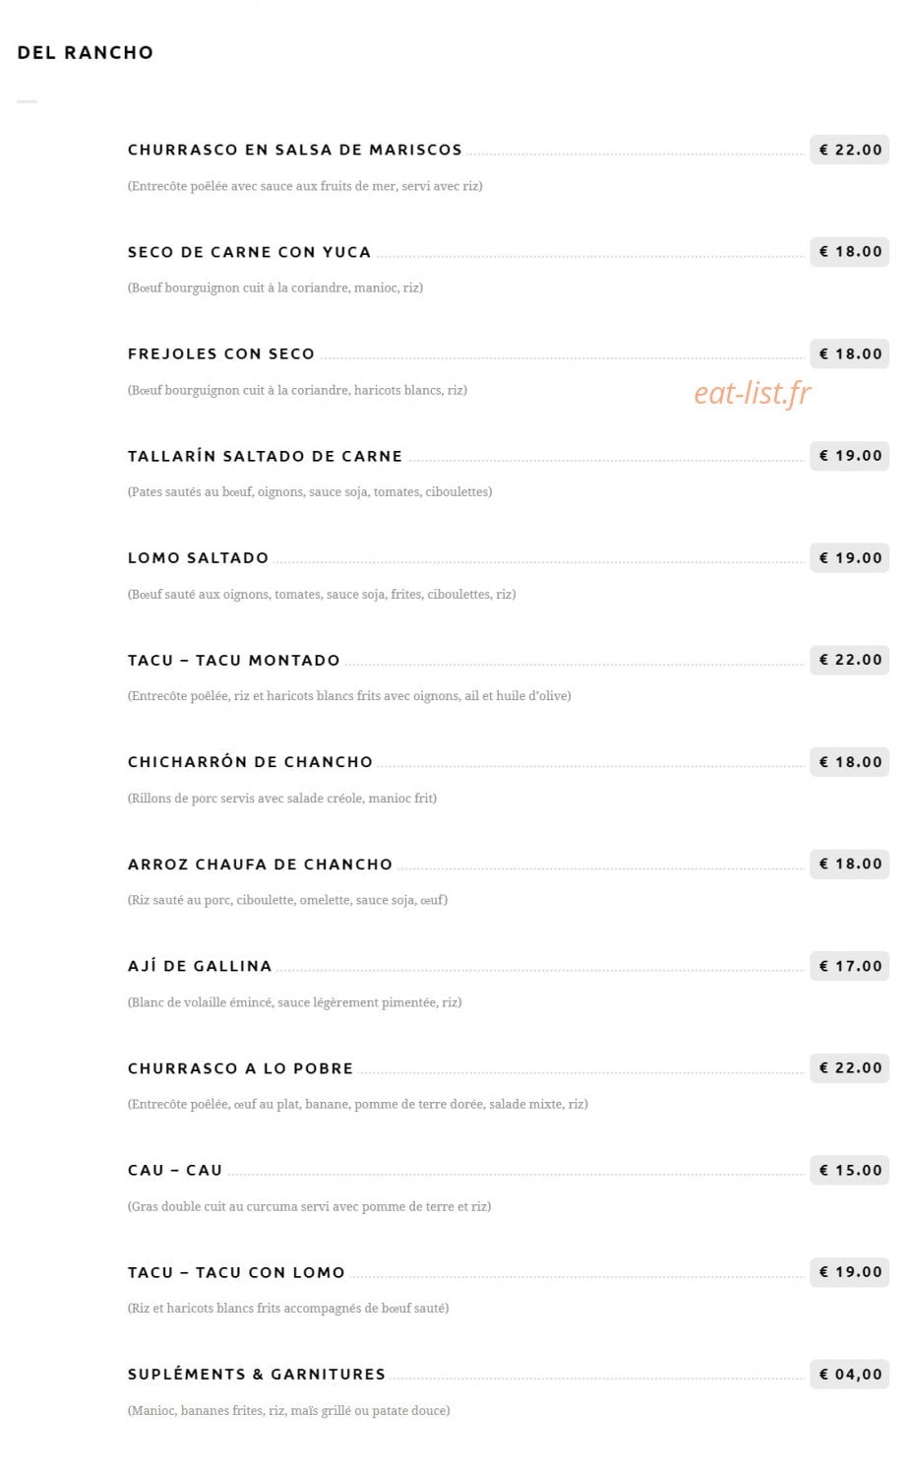Screen dimensions: 913x1477
Task: Click the Supléments & Garnitures heading
Action: click(x=257, y=1374)
